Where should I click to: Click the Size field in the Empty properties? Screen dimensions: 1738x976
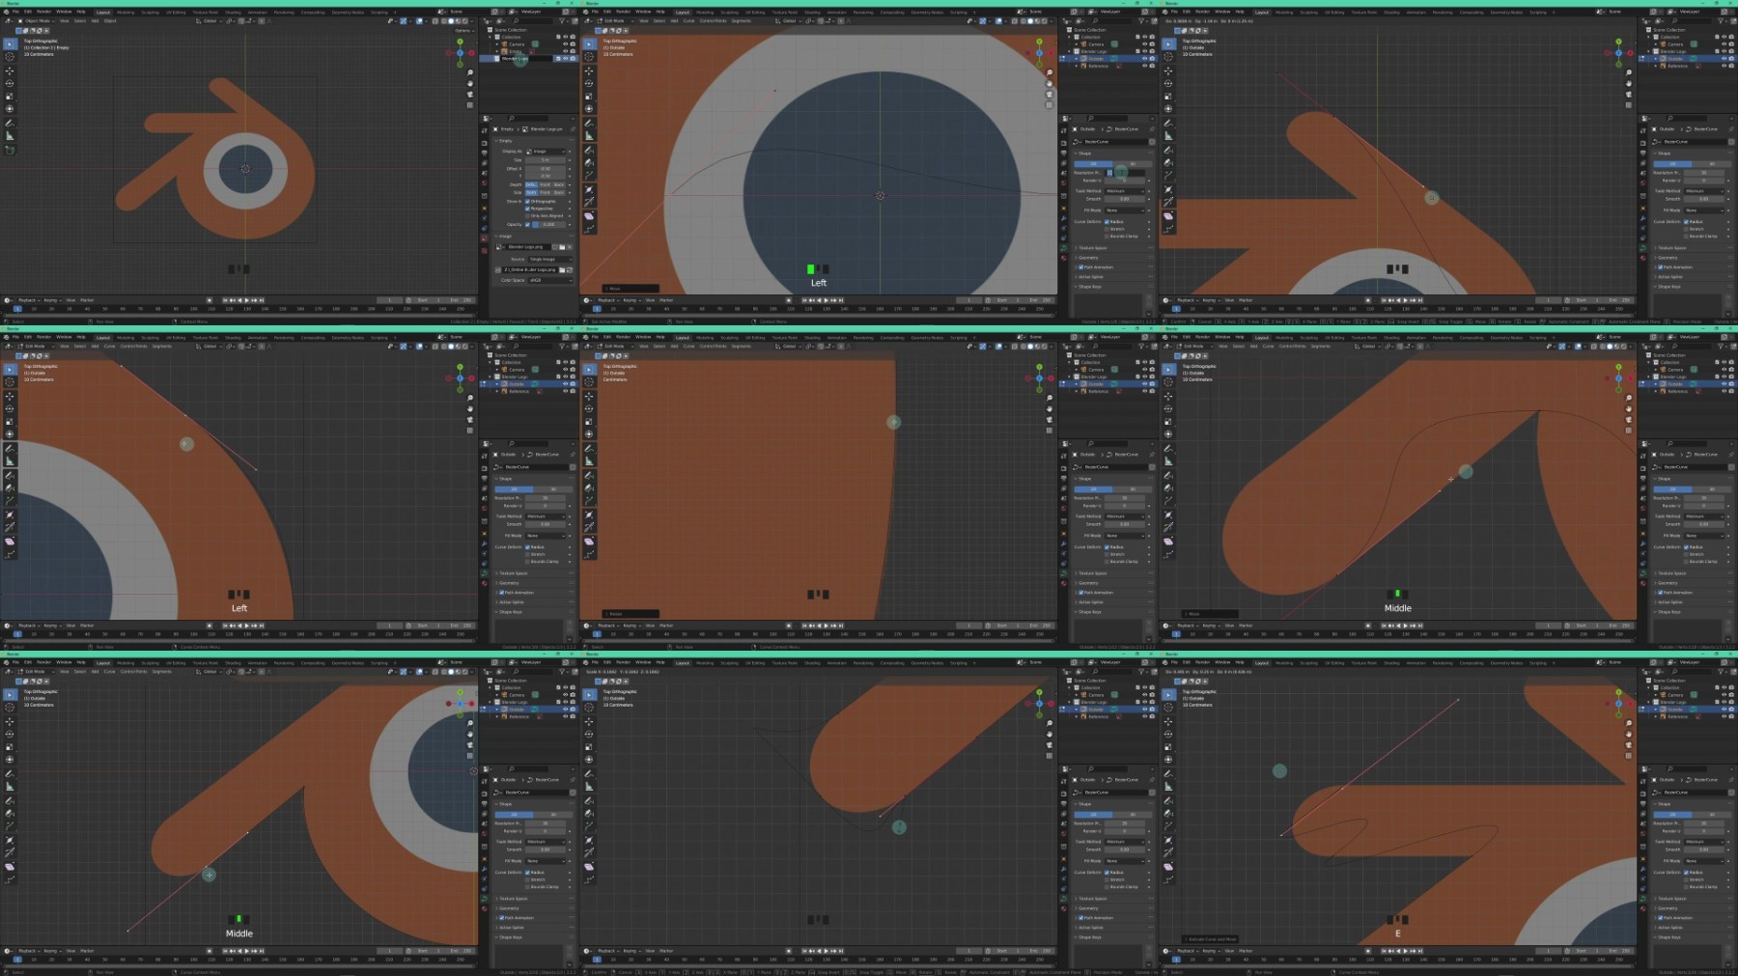546,160
